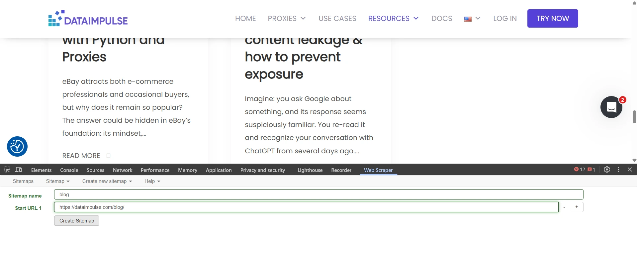Image resolution: width=637 pixels, height=280 pixels.
Task: Click the 12 errors indicator
Action: 580,170
